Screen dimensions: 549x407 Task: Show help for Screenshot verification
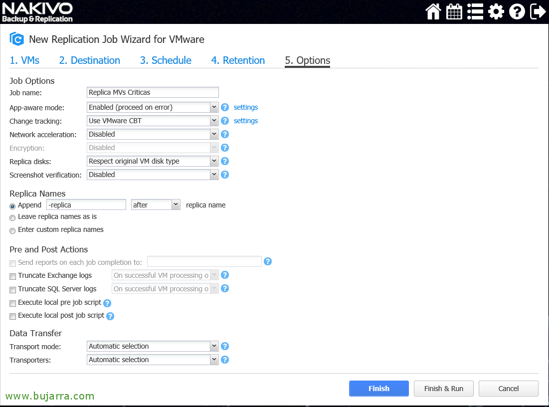[225, 175]
